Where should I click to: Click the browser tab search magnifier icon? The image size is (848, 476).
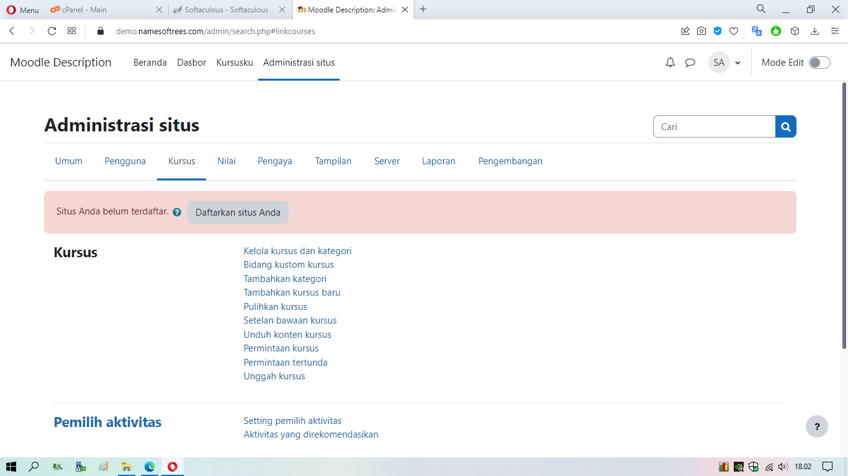coord(761,9)
